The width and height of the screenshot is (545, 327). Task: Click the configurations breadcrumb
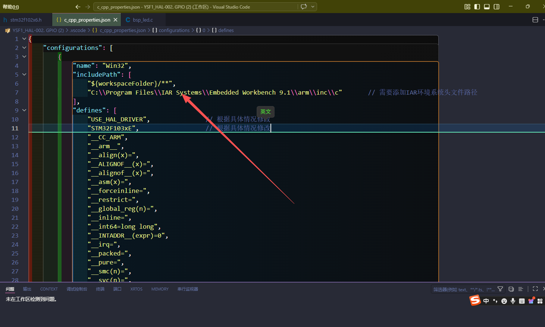[x=174, y=30]
